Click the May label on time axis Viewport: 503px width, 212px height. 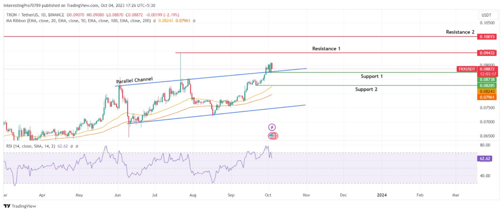[x=80, y=194]
